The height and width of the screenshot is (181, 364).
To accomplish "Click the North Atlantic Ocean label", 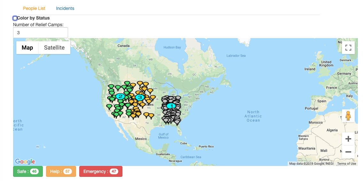I will pos(253,116).
